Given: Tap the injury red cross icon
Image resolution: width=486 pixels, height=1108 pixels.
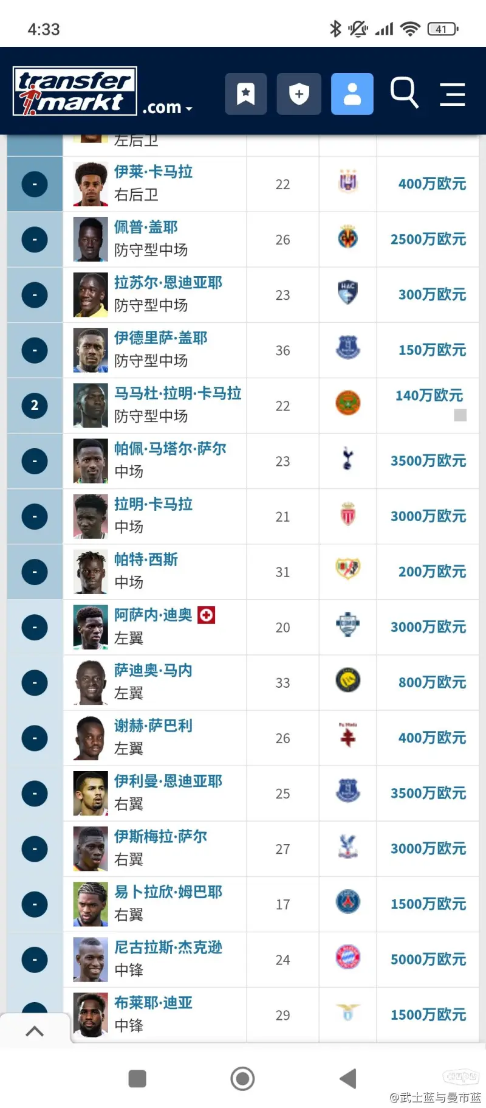Looking at the screenshot, I should [x=207, y=615].
